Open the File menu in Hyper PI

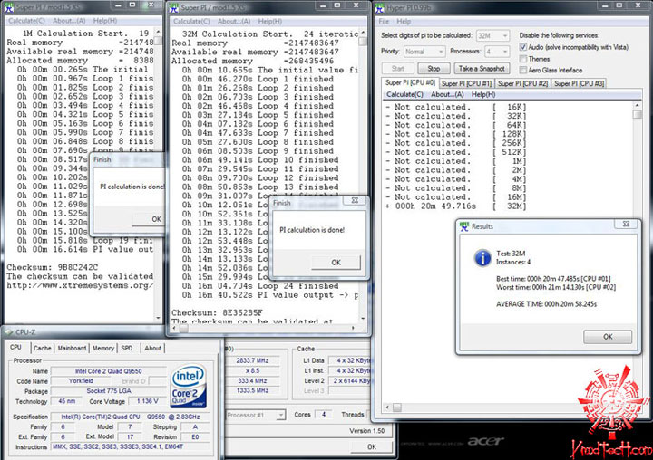pos(384,21)
